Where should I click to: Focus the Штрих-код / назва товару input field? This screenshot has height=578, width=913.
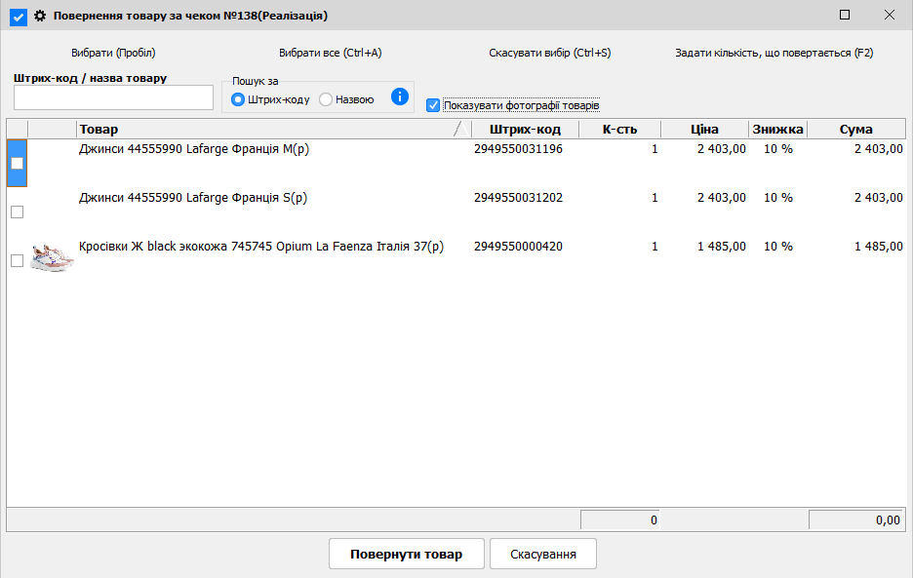[113, 97]
